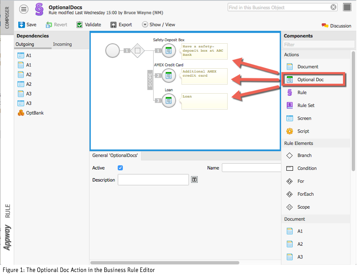359x276 pixels.
Task: Select the OptBank dependency item
Action: (x=34, y=113)
